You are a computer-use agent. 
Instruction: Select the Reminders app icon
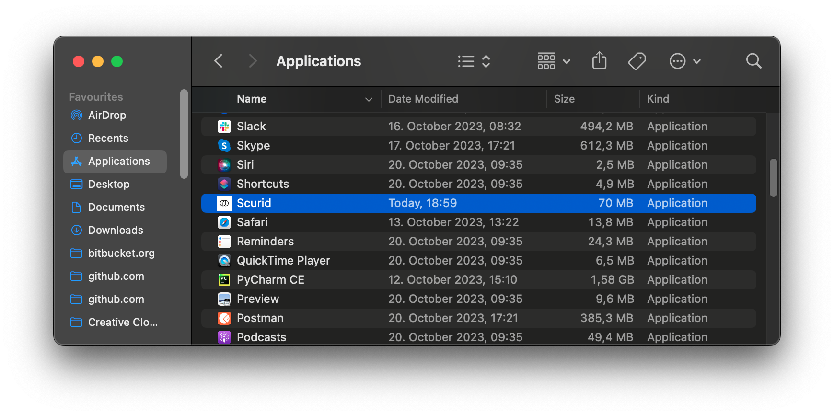224,242
